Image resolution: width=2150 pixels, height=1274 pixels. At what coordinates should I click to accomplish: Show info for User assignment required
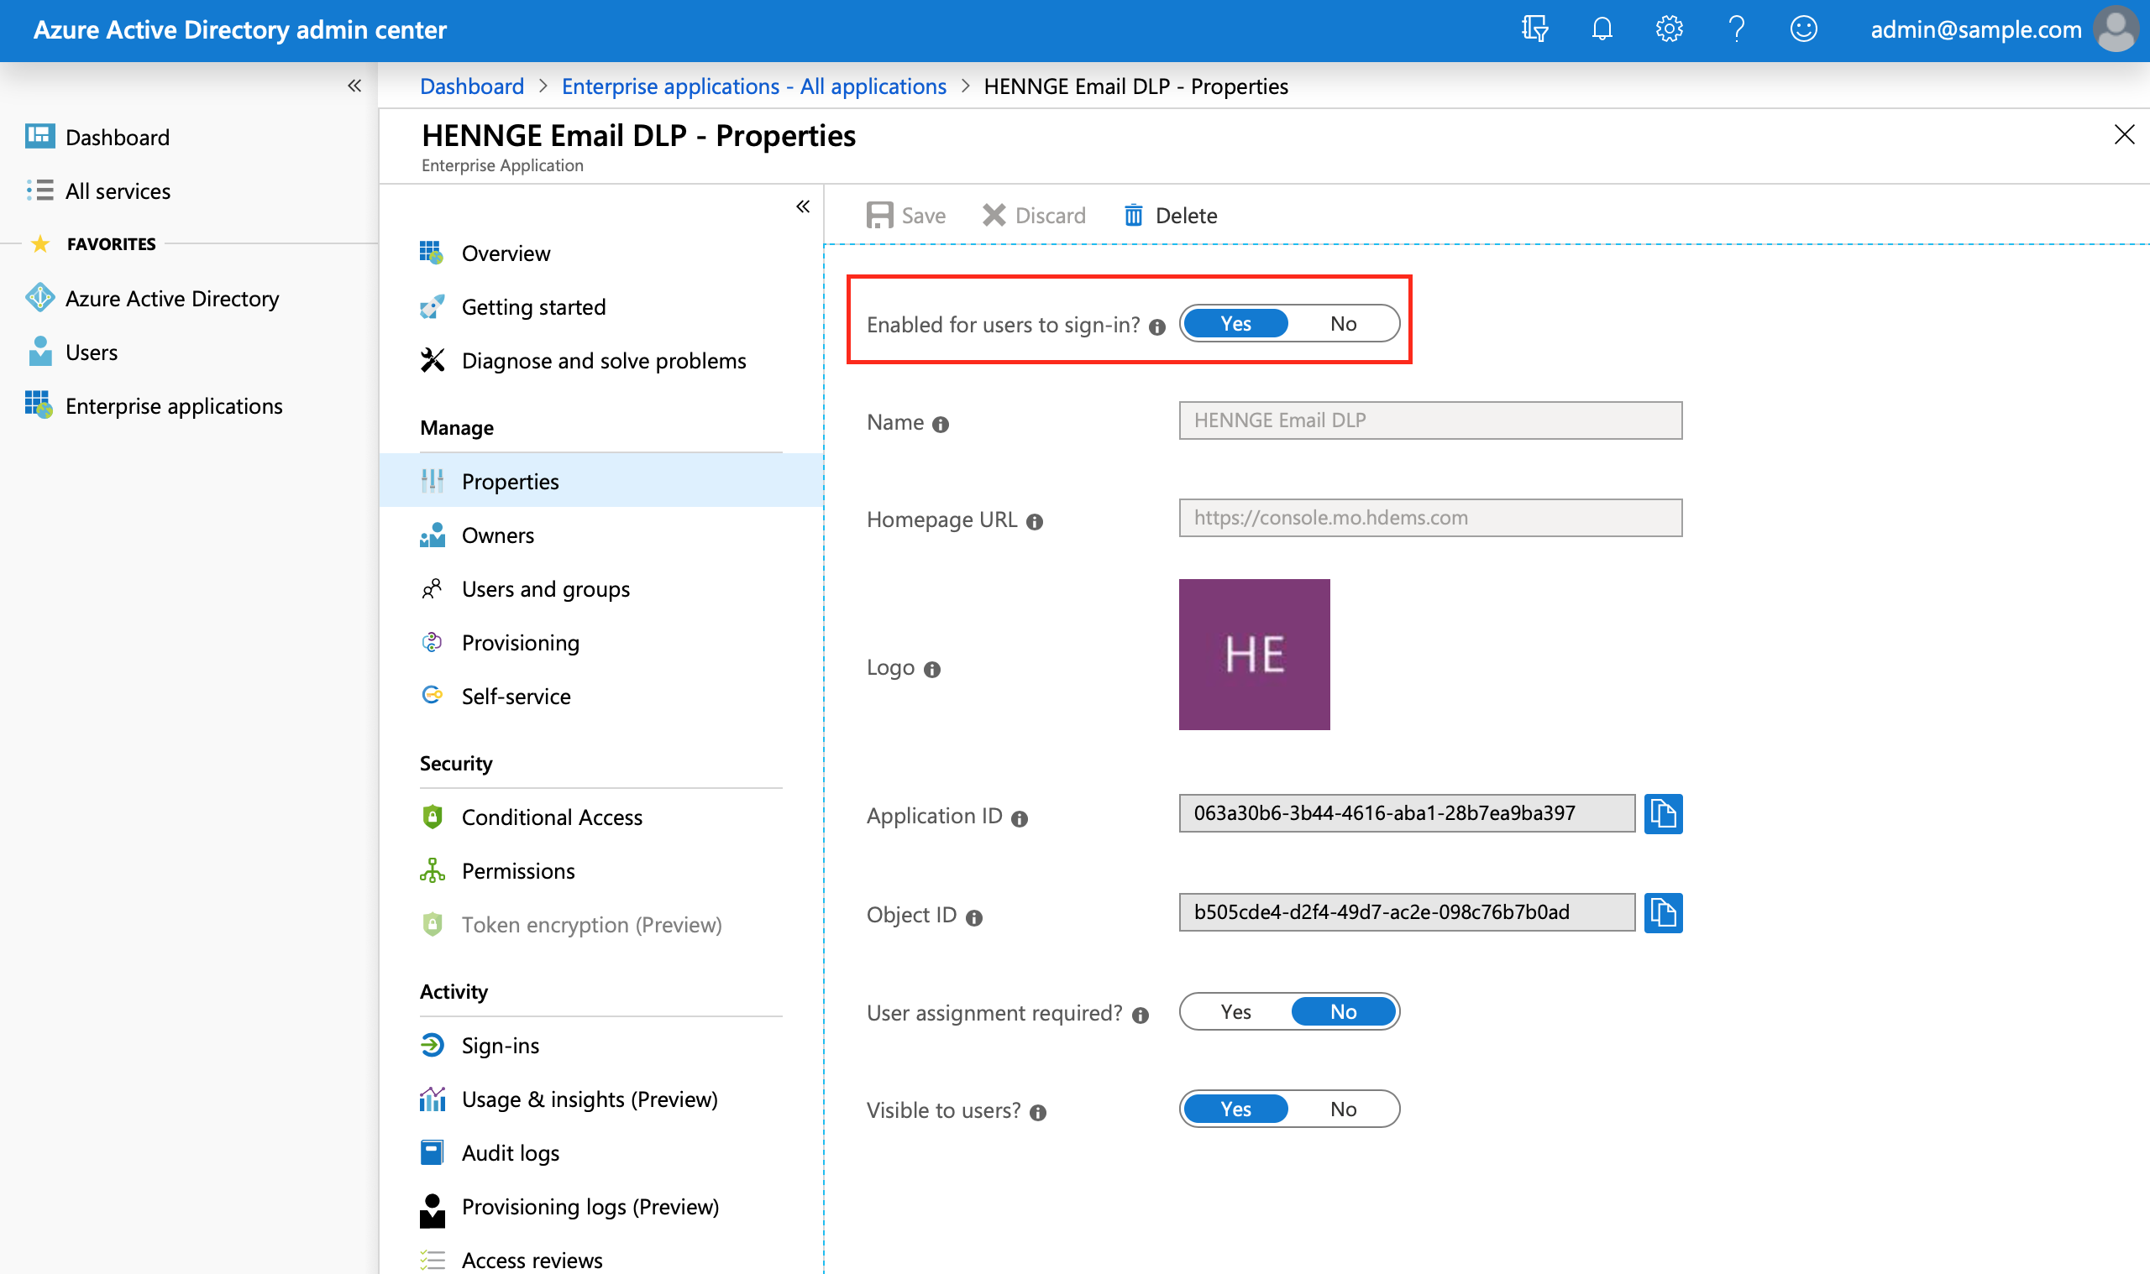1140,1016
